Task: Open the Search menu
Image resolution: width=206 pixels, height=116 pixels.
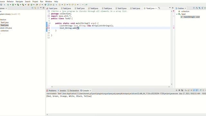Action: click(x=28, y=1)
